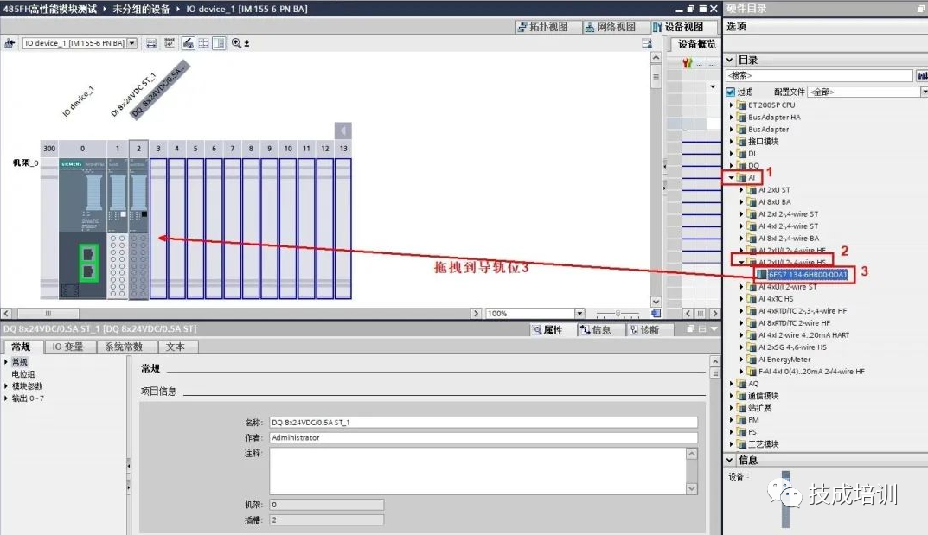Screen dimensions: 928x535
Task: Click the vertical scrollbar up arrow in device view
Action: tap(656, 57)
